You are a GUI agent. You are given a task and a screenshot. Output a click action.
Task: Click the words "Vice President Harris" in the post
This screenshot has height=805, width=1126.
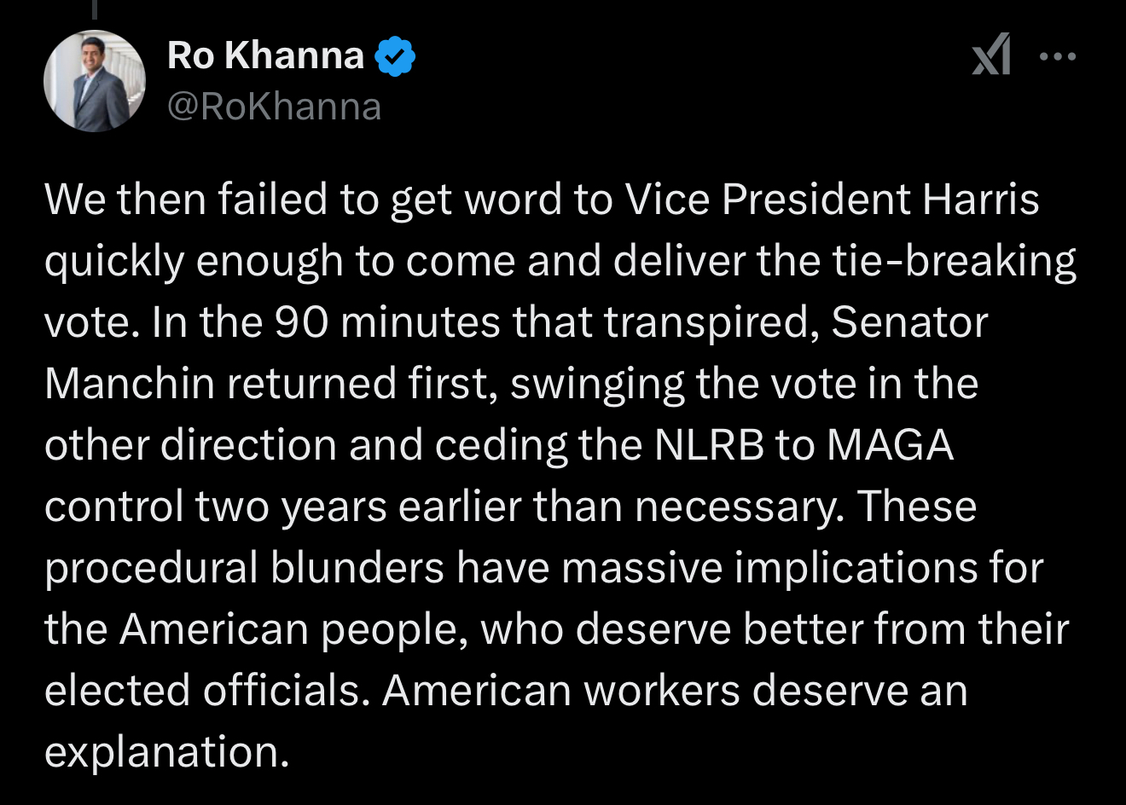tap(833, 200)
